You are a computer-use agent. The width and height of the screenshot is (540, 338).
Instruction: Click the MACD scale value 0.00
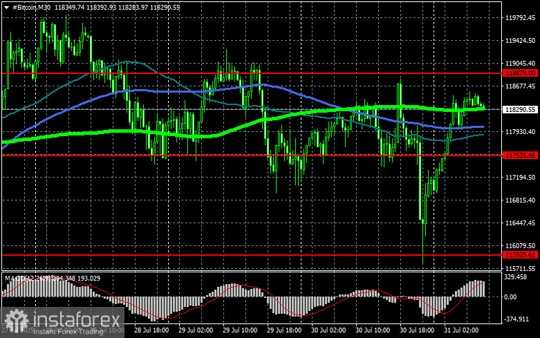510,297
